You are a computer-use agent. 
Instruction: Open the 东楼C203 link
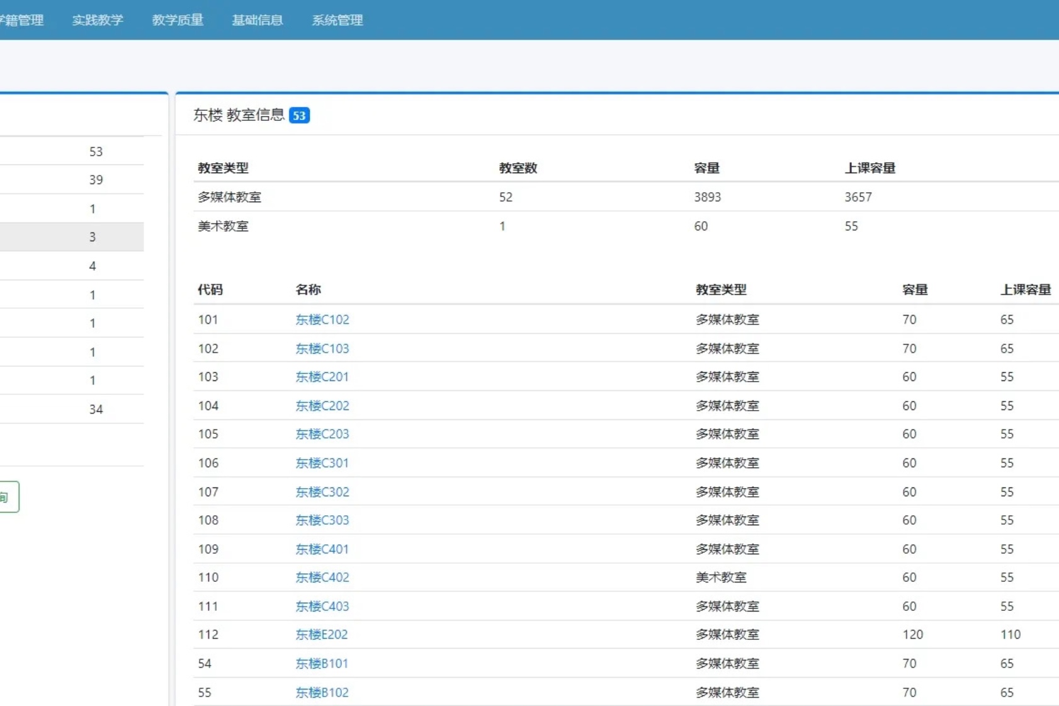tap(322, 434)
